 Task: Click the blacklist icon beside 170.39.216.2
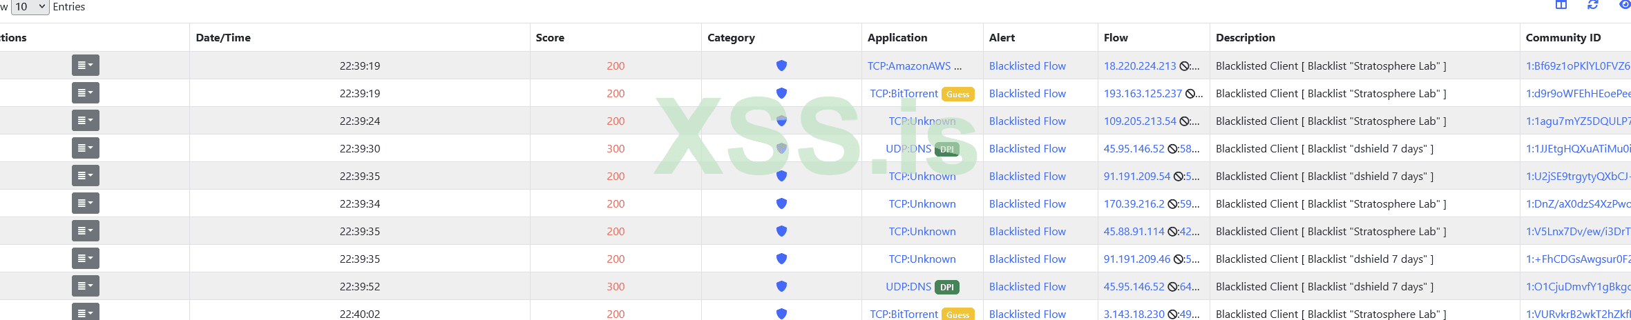click(x=1173, y=204)
